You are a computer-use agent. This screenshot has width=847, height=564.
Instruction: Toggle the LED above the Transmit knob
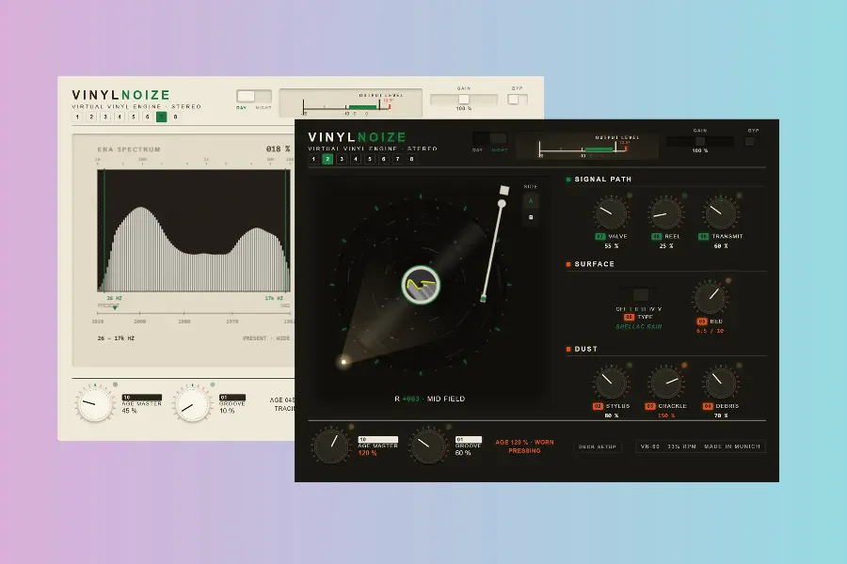click(740, 196)
